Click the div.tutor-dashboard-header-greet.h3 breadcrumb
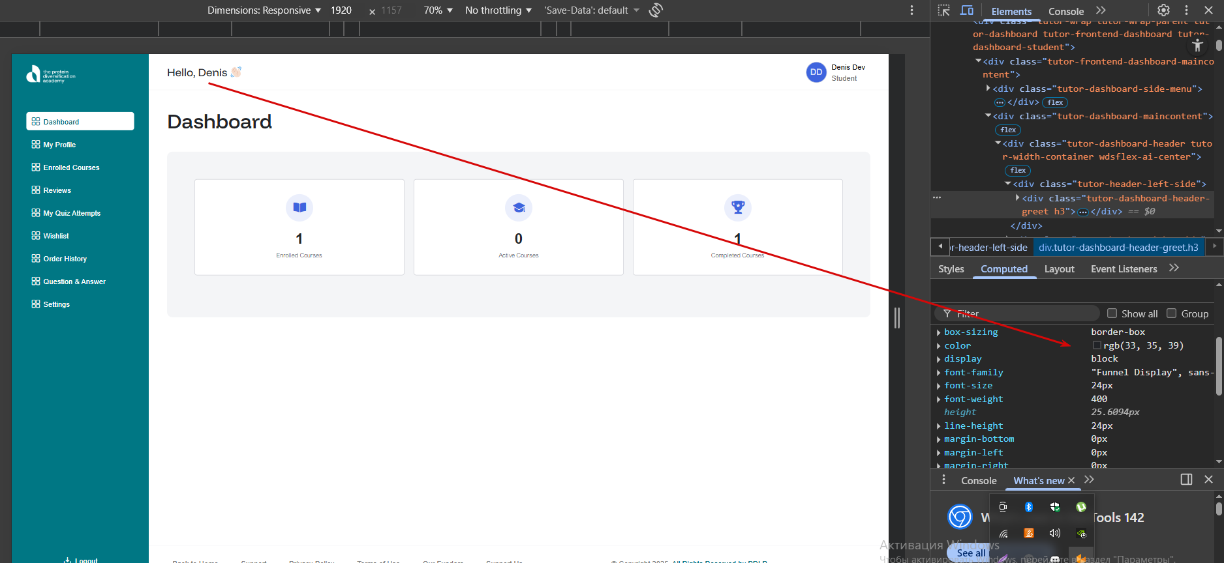The image size is (1224, 563). [x=1118, y=248]
